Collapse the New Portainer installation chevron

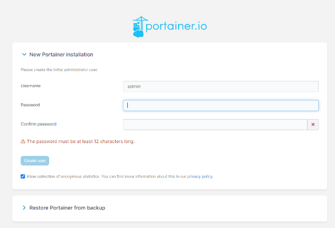[23, 55]
